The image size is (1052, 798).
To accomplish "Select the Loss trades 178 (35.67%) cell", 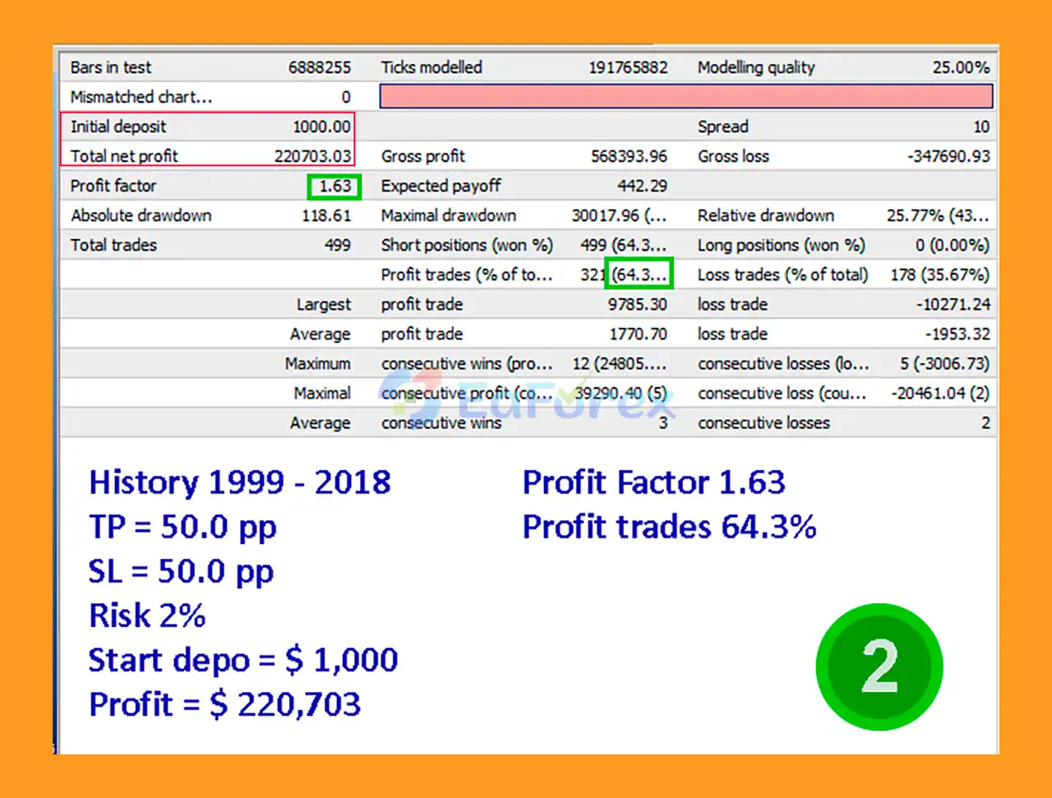I will [939, 274].
